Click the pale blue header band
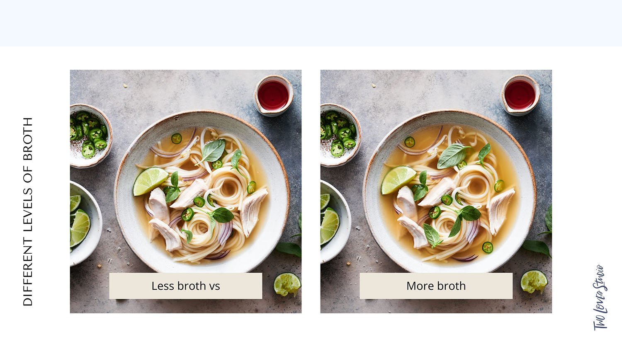The width and height of the screenshot is (622, 349). pyautogui.click(x=311, y=23)
